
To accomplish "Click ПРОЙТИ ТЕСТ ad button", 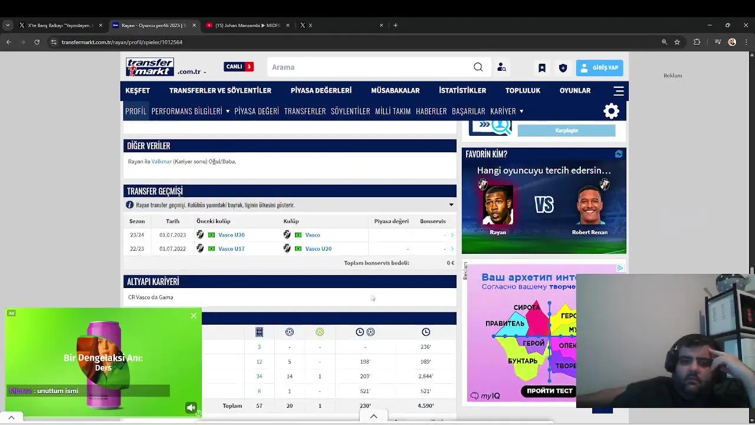I will point(550,391).
